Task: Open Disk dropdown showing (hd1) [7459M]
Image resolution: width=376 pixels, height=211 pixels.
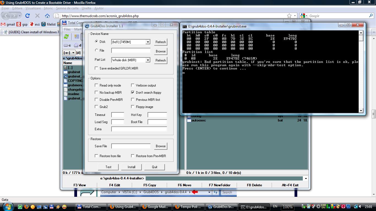Action: [148, 42]
